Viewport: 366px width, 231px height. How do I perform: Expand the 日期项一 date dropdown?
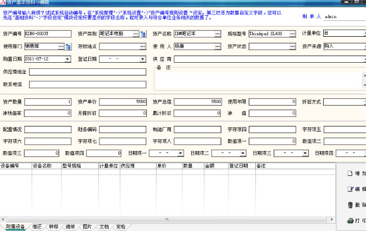(x=180, y=153)
